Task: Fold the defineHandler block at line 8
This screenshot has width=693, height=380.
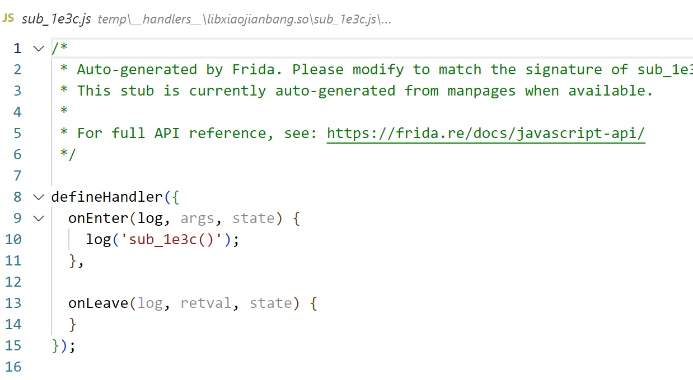Action: (x=39, y=197)
